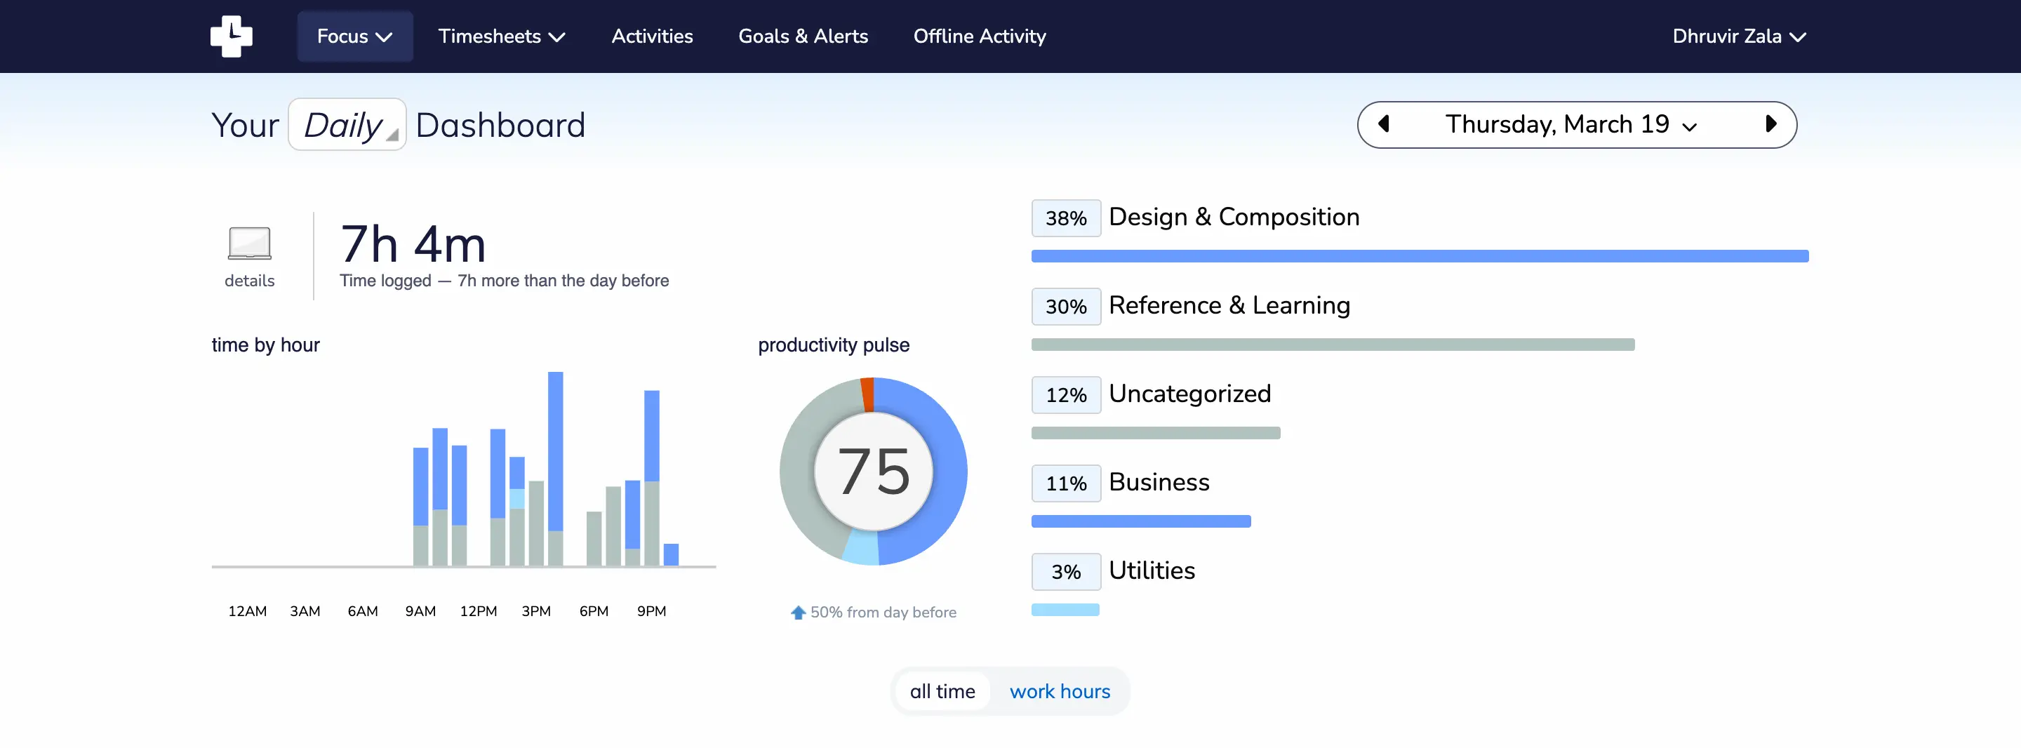Click the blue up-arrow pulse change icon

click(x=798, y=612)
